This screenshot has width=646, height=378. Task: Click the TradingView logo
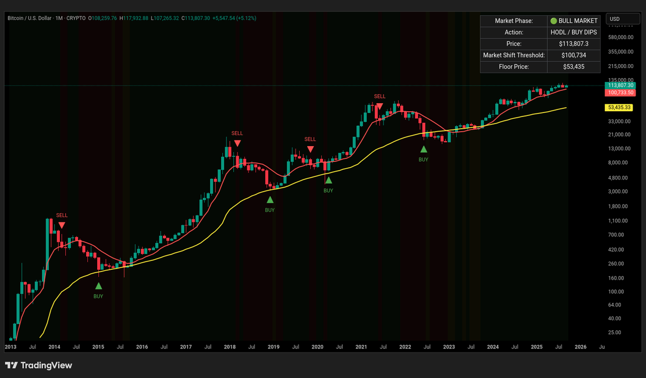coord(38,365)
